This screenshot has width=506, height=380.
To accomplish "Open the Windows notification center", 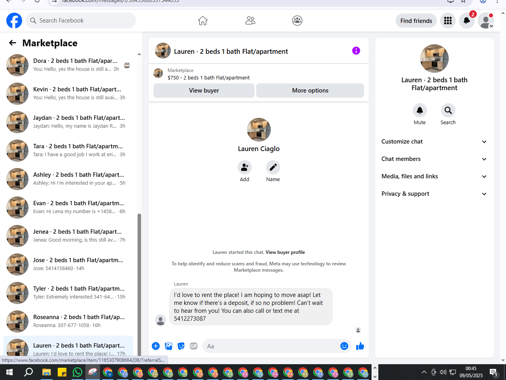I will point(493,372).
